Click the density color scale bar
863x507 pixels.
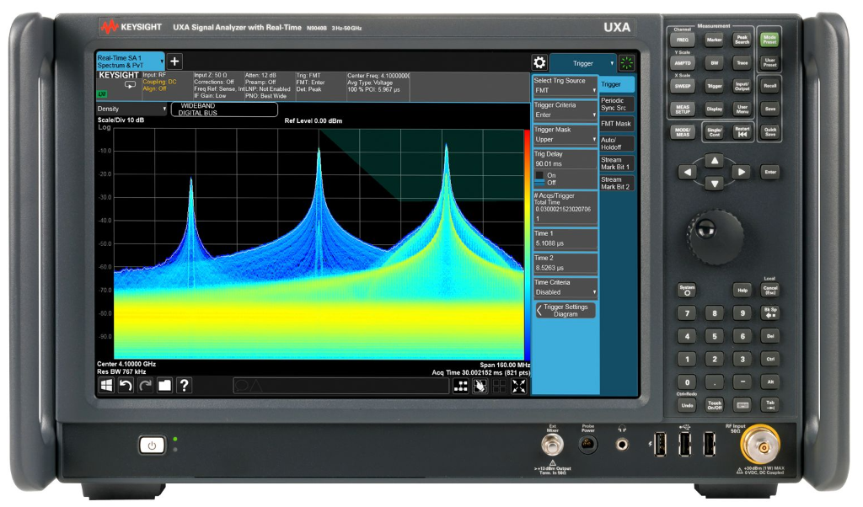[528, 244]
